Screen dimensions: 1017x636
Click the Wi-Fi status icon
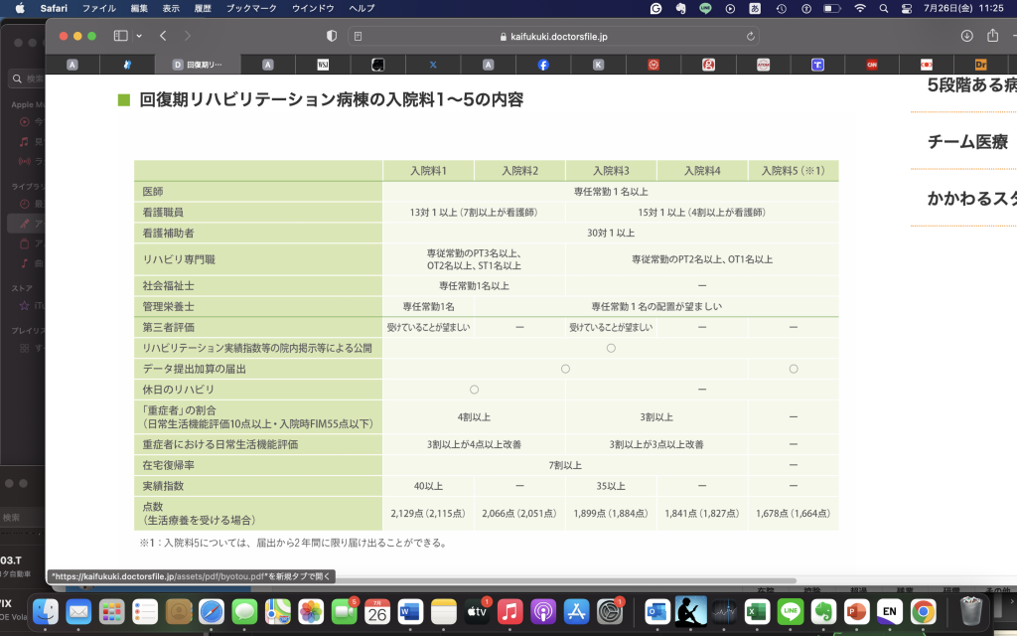[x=859, y=8]
